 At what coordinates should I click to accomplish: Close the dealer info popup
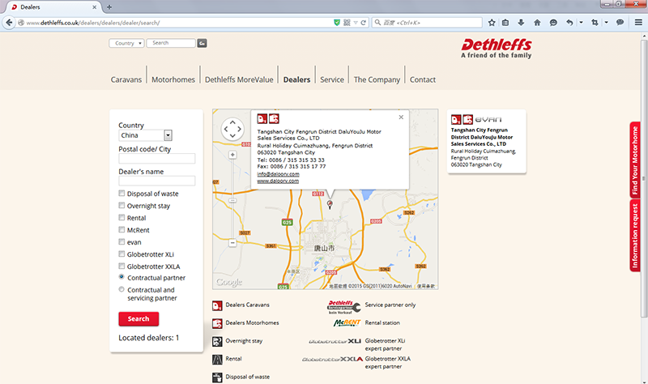pyautogui.click(x=401, y=117)
